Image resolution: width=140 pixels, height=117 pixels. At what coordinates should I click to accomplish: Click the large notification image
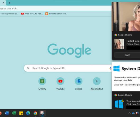pyautogui.click(x=126, y=17)
